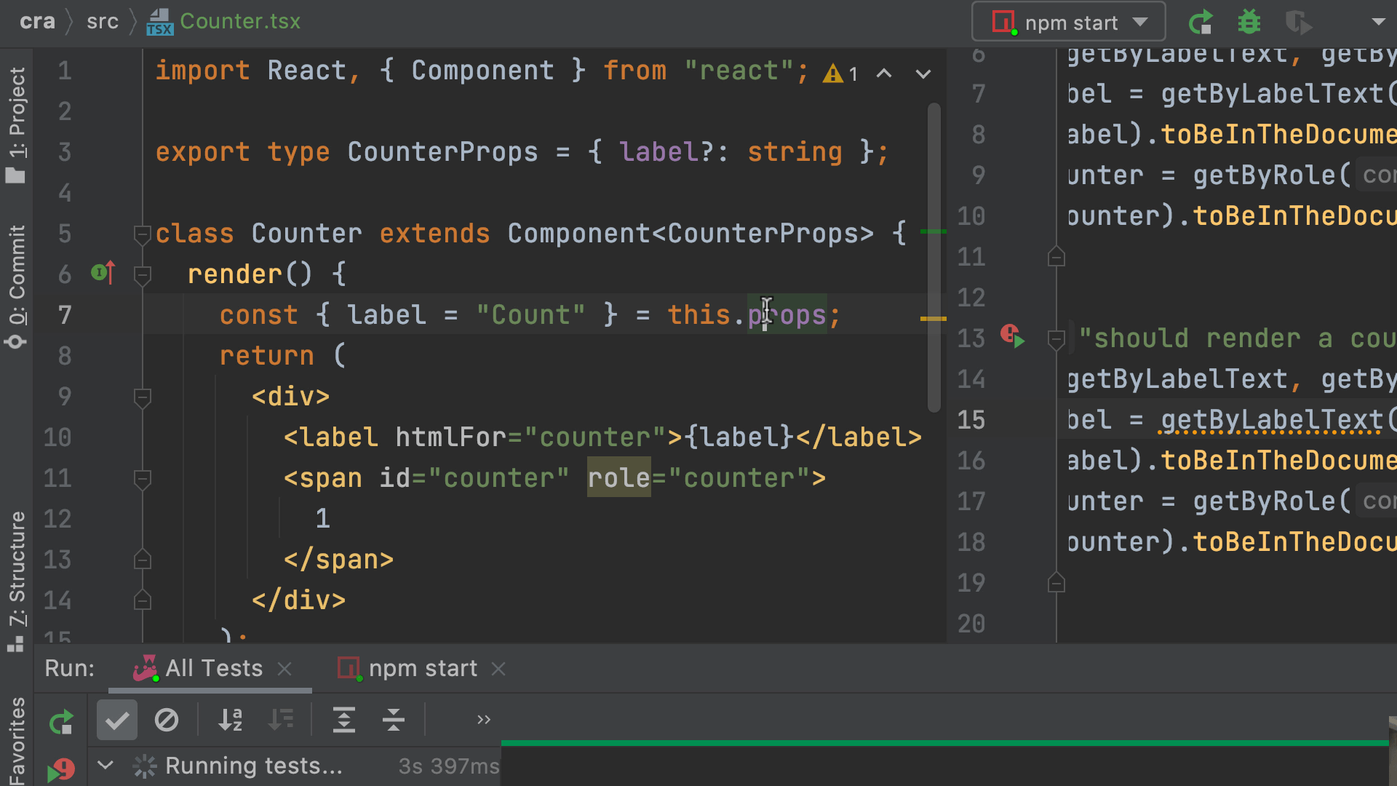Open the Project tool window
This screenshot has width=1397, height=786.
[x=16, y=124]
